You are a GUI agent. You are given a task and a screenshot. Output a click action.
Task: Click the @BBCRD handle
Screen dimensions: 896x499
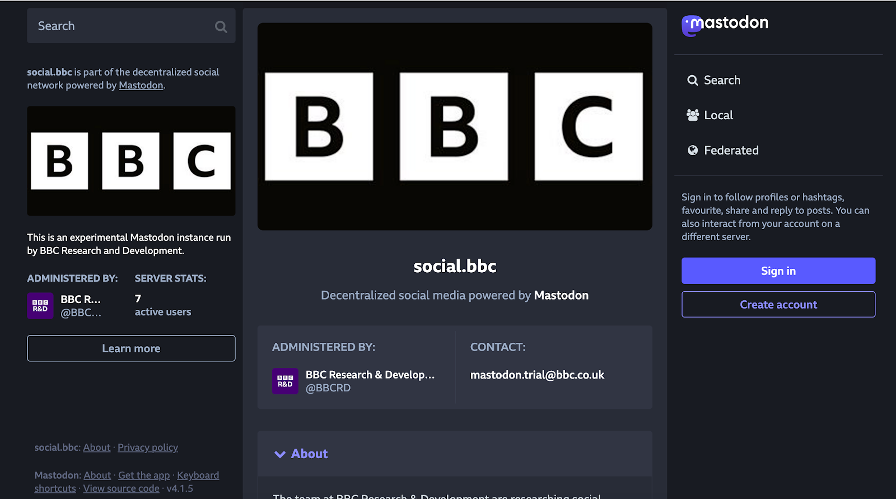pos(328,388)
